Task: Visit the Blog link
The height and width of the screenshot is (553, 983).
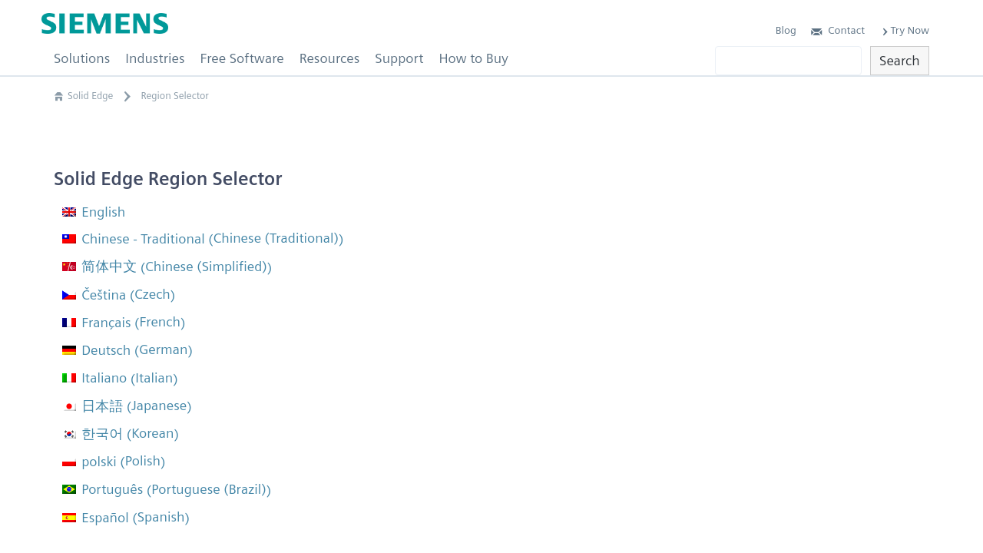Action: [x=786, y=31]
